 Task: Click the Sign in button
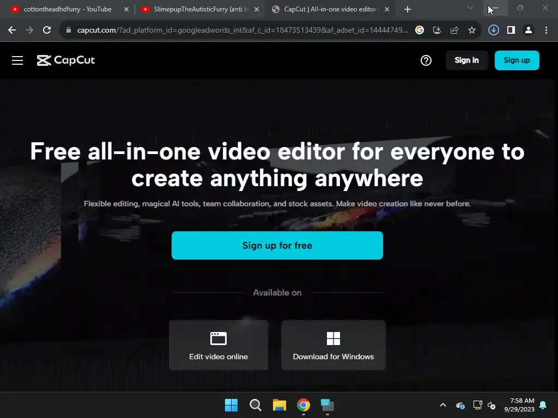click(466, 60)
